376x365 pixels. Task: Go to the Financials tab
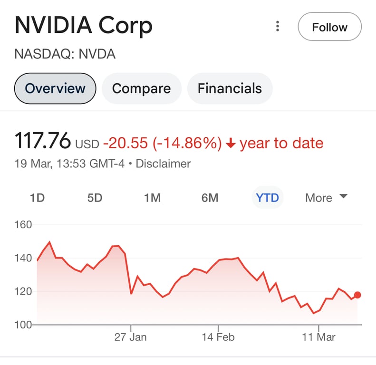tap(230, 88)
